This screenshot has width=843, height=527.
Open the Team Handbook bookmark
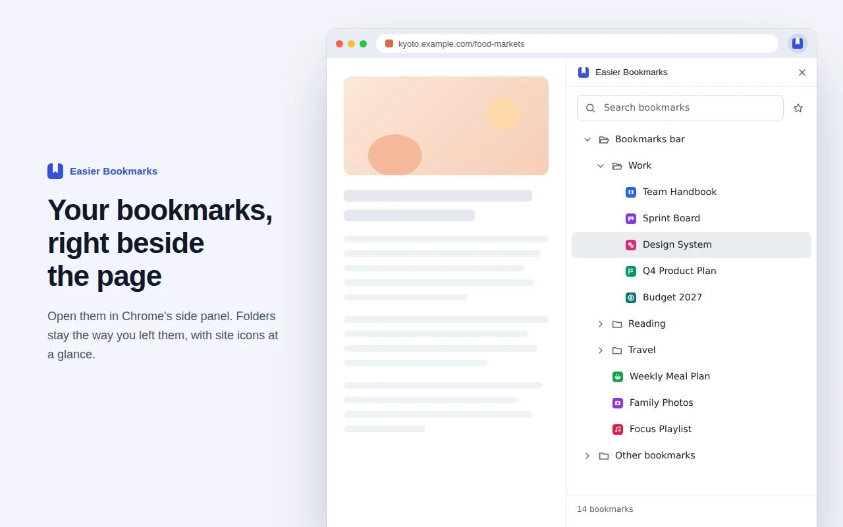tap(692, 192)
